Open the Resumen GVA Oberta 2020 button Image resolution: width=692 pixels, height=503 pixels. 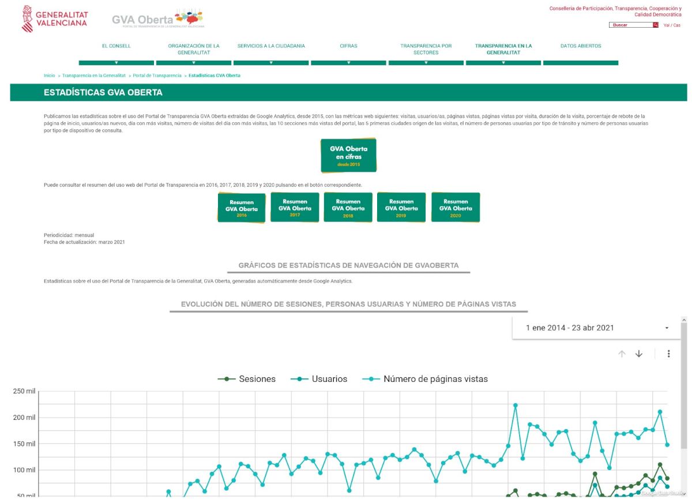tap(456, 207)
